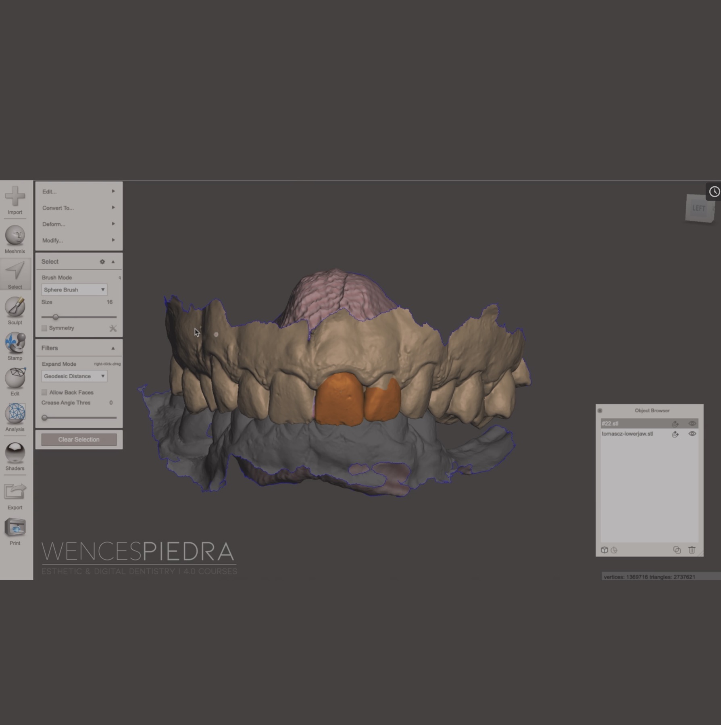Click the vertices and triangles status text

pos(649,577)
